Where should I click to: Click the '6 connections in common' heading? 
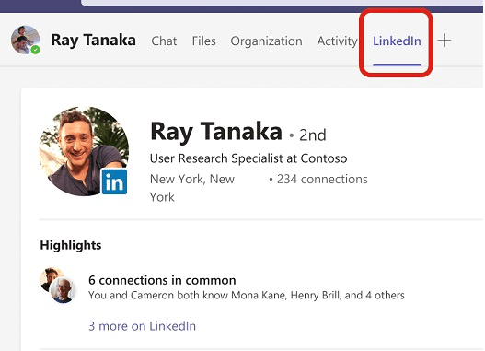[162, 280]
